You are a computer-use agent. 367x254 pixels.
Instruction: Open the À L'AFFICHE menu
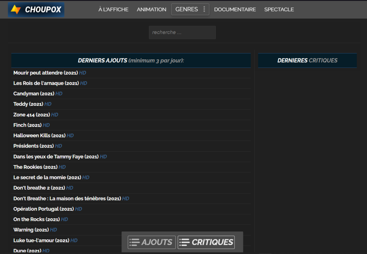[113, 10]
